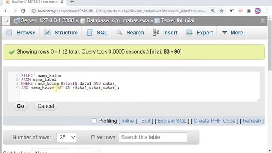This screenshot has height=153, width=272.
Task: Click the Explain SQL link
Action: click(172, 121)
